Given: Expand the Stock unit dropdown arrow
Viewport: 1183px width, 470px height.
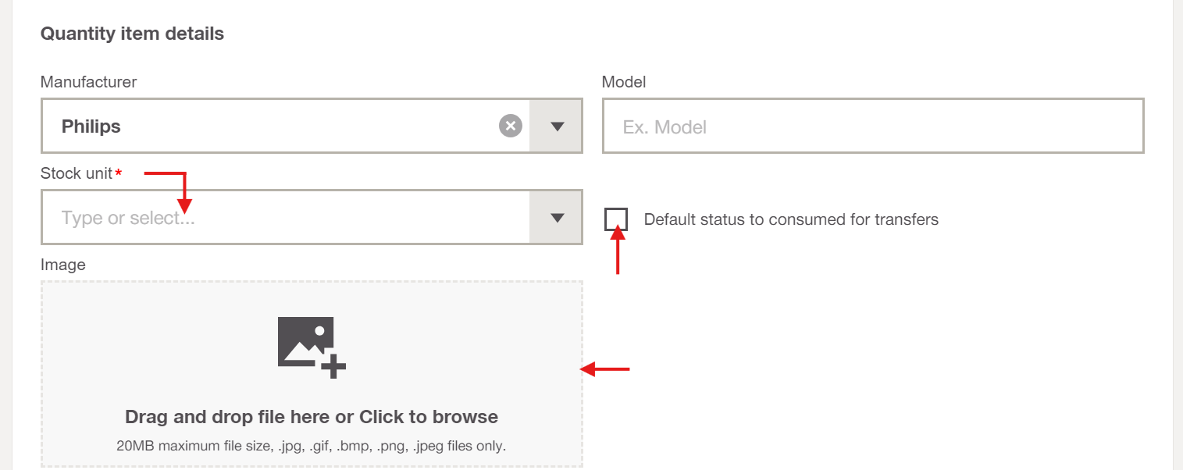Looking at the screenshot, I should 557,218.
